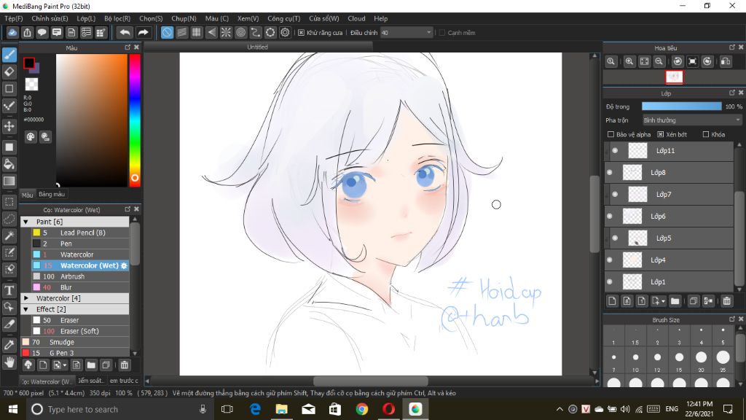Open the Lớp(L) menu

[x=86, y=18]
